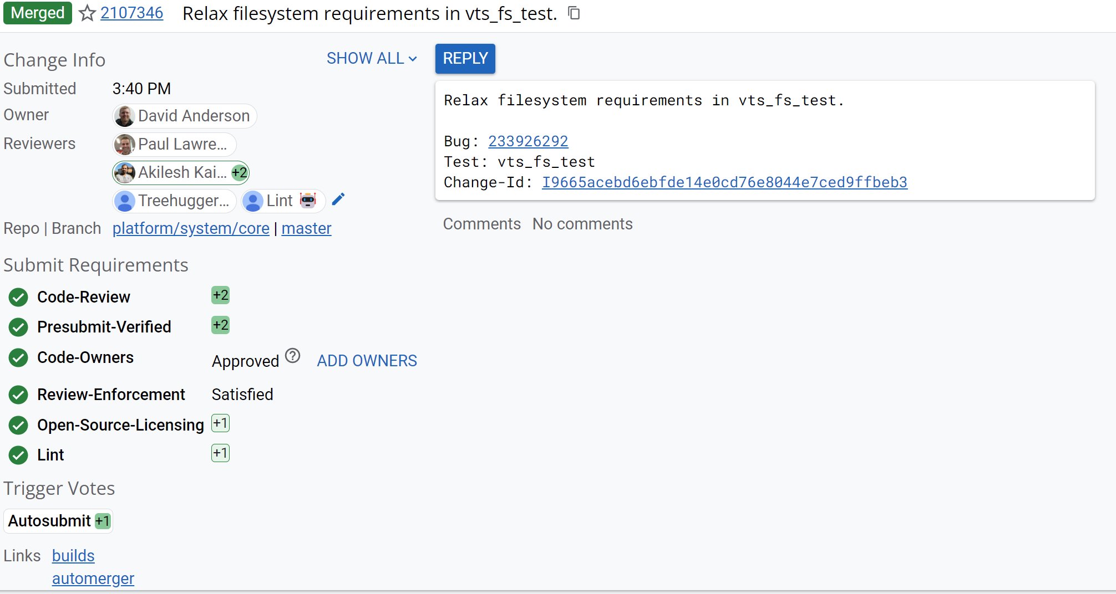Click the green checkmark beside Open-Source-Licensing
This screenshot has height=594, width=1116.
[x=18, y=425]
